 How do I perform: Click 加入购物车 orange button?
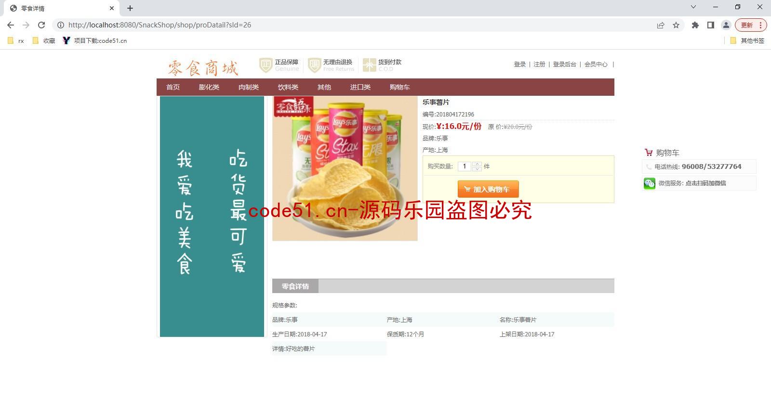click(488, 189)
